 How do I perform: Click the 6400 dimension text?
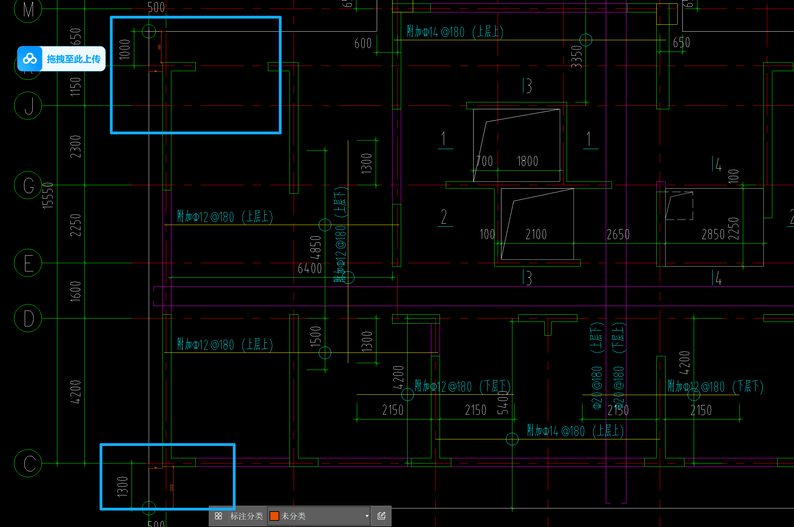tap(310, 268)
